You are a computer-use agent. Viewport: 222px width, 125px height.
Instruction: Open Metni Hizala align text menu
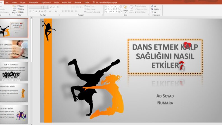coord(90,9)
